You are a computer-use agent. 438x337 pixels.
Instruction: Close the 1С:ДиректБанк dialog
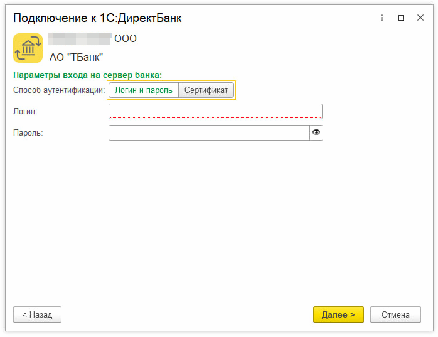[x=420, y=18]
